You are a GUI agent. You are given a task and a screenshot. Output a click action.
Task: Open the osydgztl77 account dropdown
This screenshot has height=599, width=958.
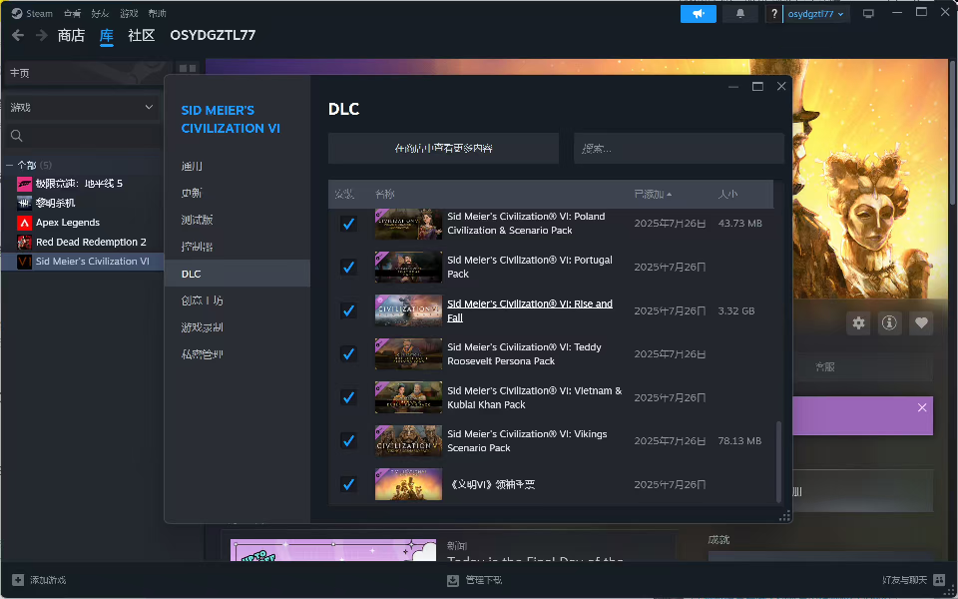(x=815, y=13)
